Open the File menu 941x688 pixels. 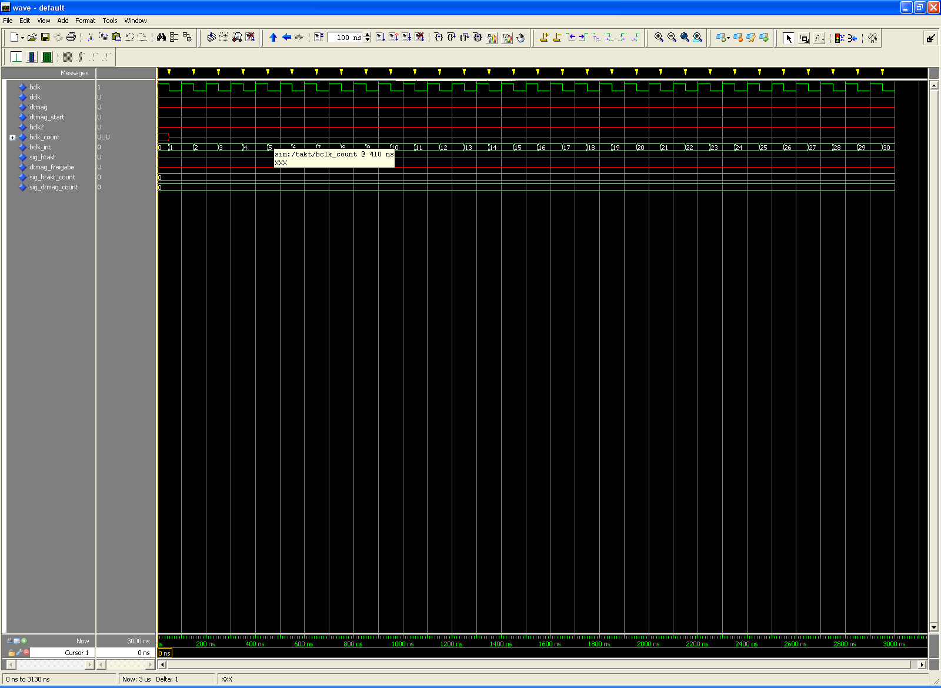pyautogui.click(x=8, y=21)
